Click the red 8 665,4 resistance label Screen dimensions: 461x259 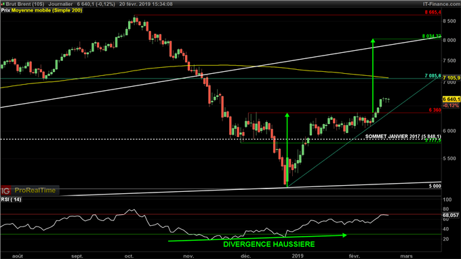click(x=433, y=12)
